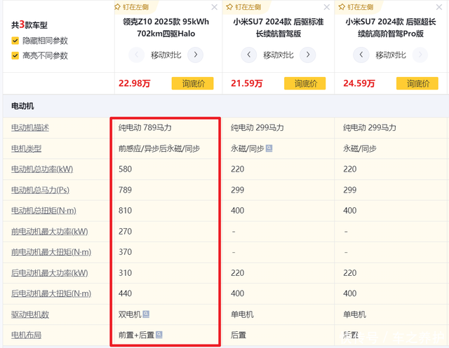Open the 电机类型 parameter link
This screenshot has width=449, height=348.
pos(27,148)
